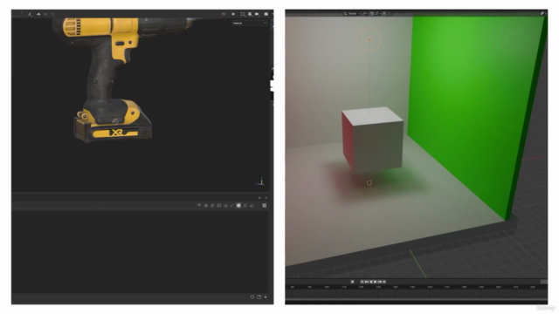Click the render icon at toolbar's right end
This screenshot has width=559, height=314.
[266, 14]
